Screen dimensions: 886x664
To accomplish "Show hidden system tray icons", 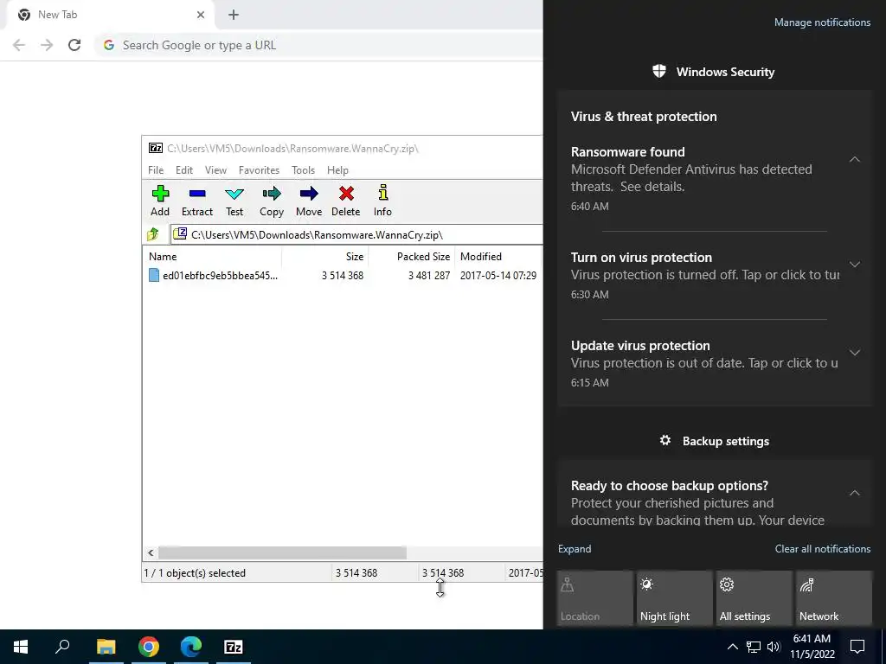I will [732, 647].
